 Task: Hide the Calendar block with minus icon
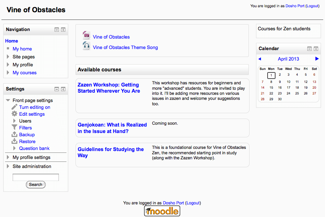[309, 49]
